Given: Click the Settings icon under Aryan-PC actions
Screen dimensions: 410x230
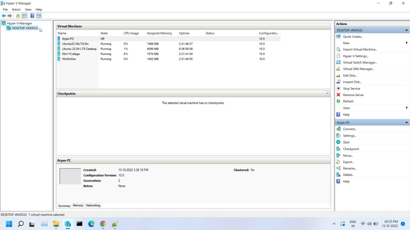Looking at the screenshot, I should pyautogui.click(x=338, y=136).
